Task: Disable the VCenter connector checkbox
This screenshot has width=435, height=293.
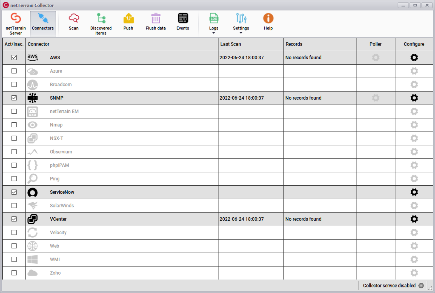Action: [x=14, y=219]
